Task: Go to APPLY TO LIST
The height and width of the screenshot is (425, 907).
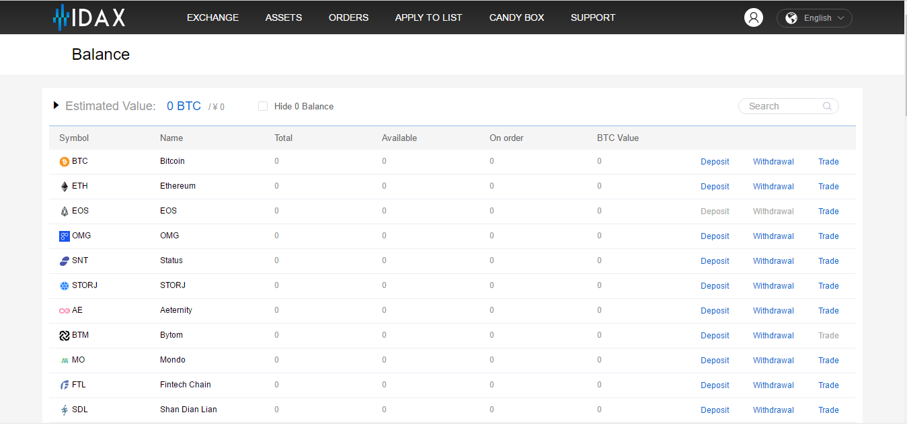Action: point(429,17)
